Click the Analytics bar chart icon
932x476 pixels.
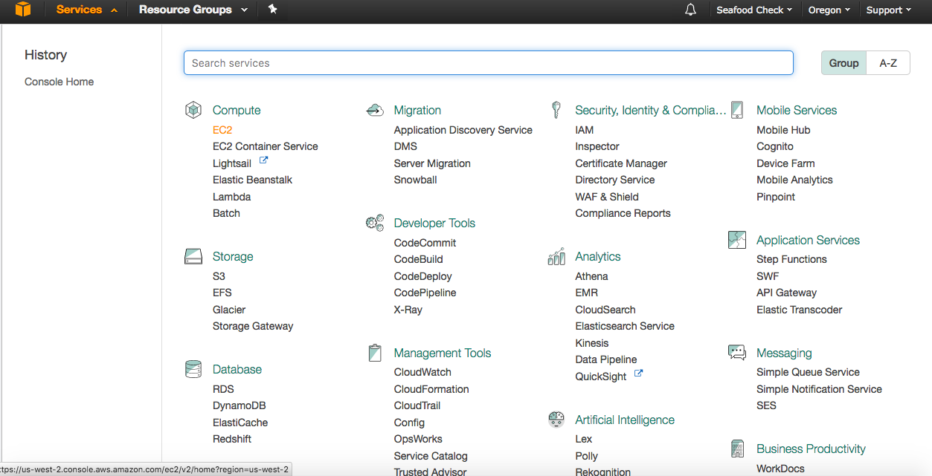(x=556, y=256)
